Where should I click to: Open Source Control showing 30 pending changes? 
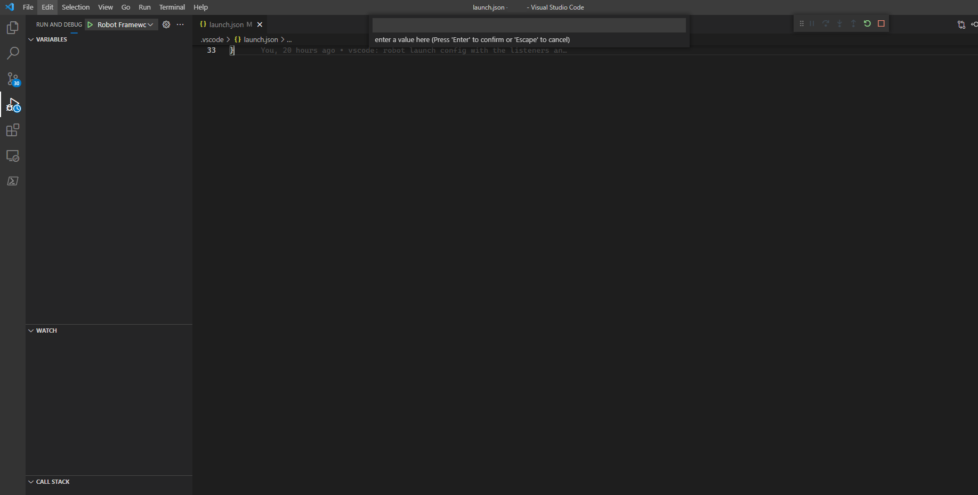pos(12,79)
